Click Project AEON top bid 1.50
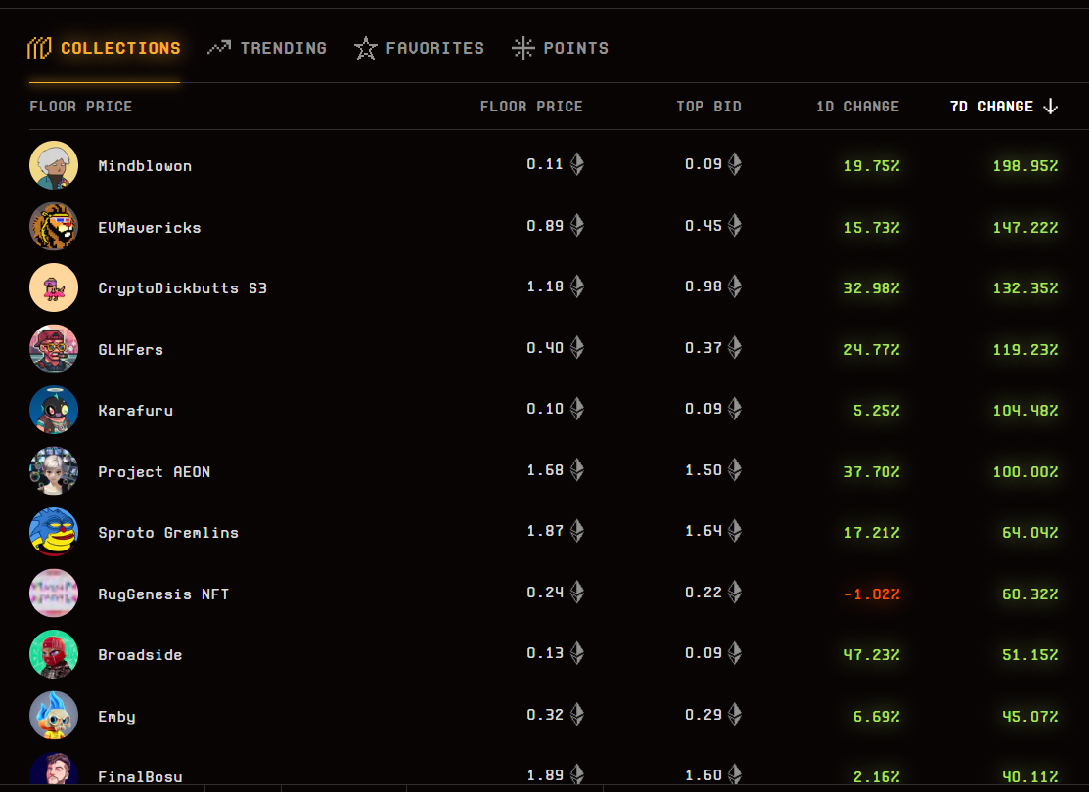The width and height of the screenshot is (1089, 792). click(703, 470)
